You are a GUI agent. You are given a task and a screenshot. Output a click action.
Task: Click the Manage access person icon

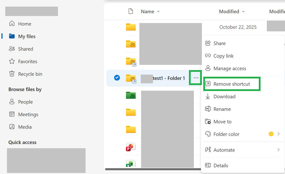tap(208, 68)
